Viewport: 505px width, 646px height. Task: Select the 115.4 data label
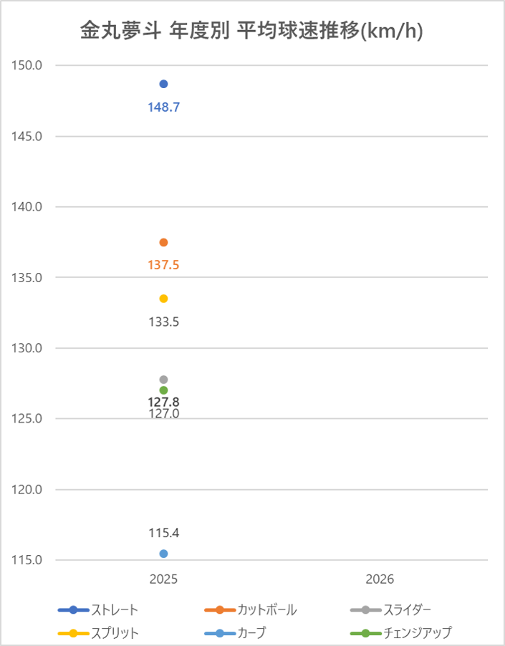pyautogui.click(x=164, y=533)
